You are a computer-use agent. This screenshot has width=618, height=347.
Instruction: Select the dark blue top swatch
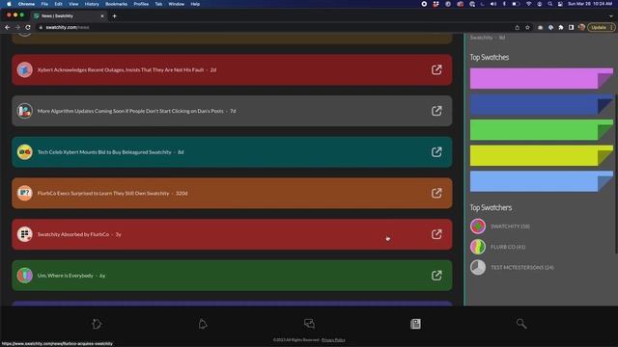[x=542, y=104]
